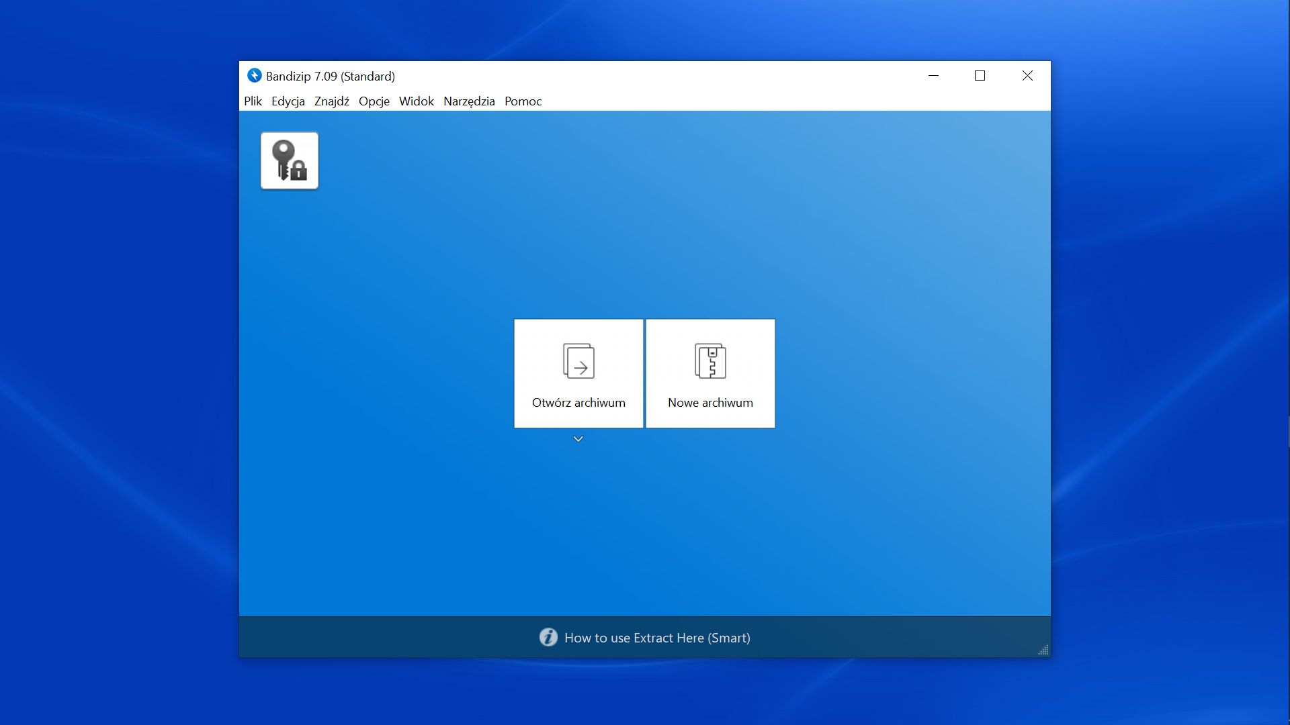Click the resize grip in window corner
The height and width of the screenshot is (725, 1290).
point(1043,650)
